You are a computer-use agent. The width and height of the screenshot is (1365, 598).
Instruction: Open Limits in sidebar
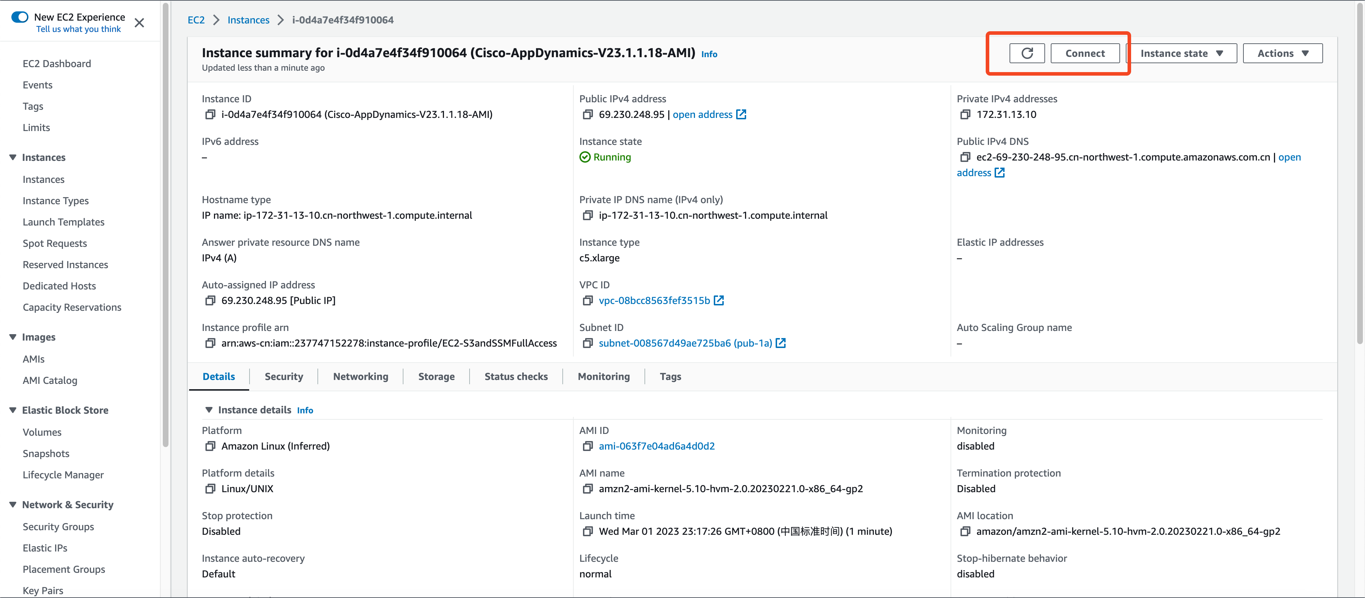[x=37, y=127]
